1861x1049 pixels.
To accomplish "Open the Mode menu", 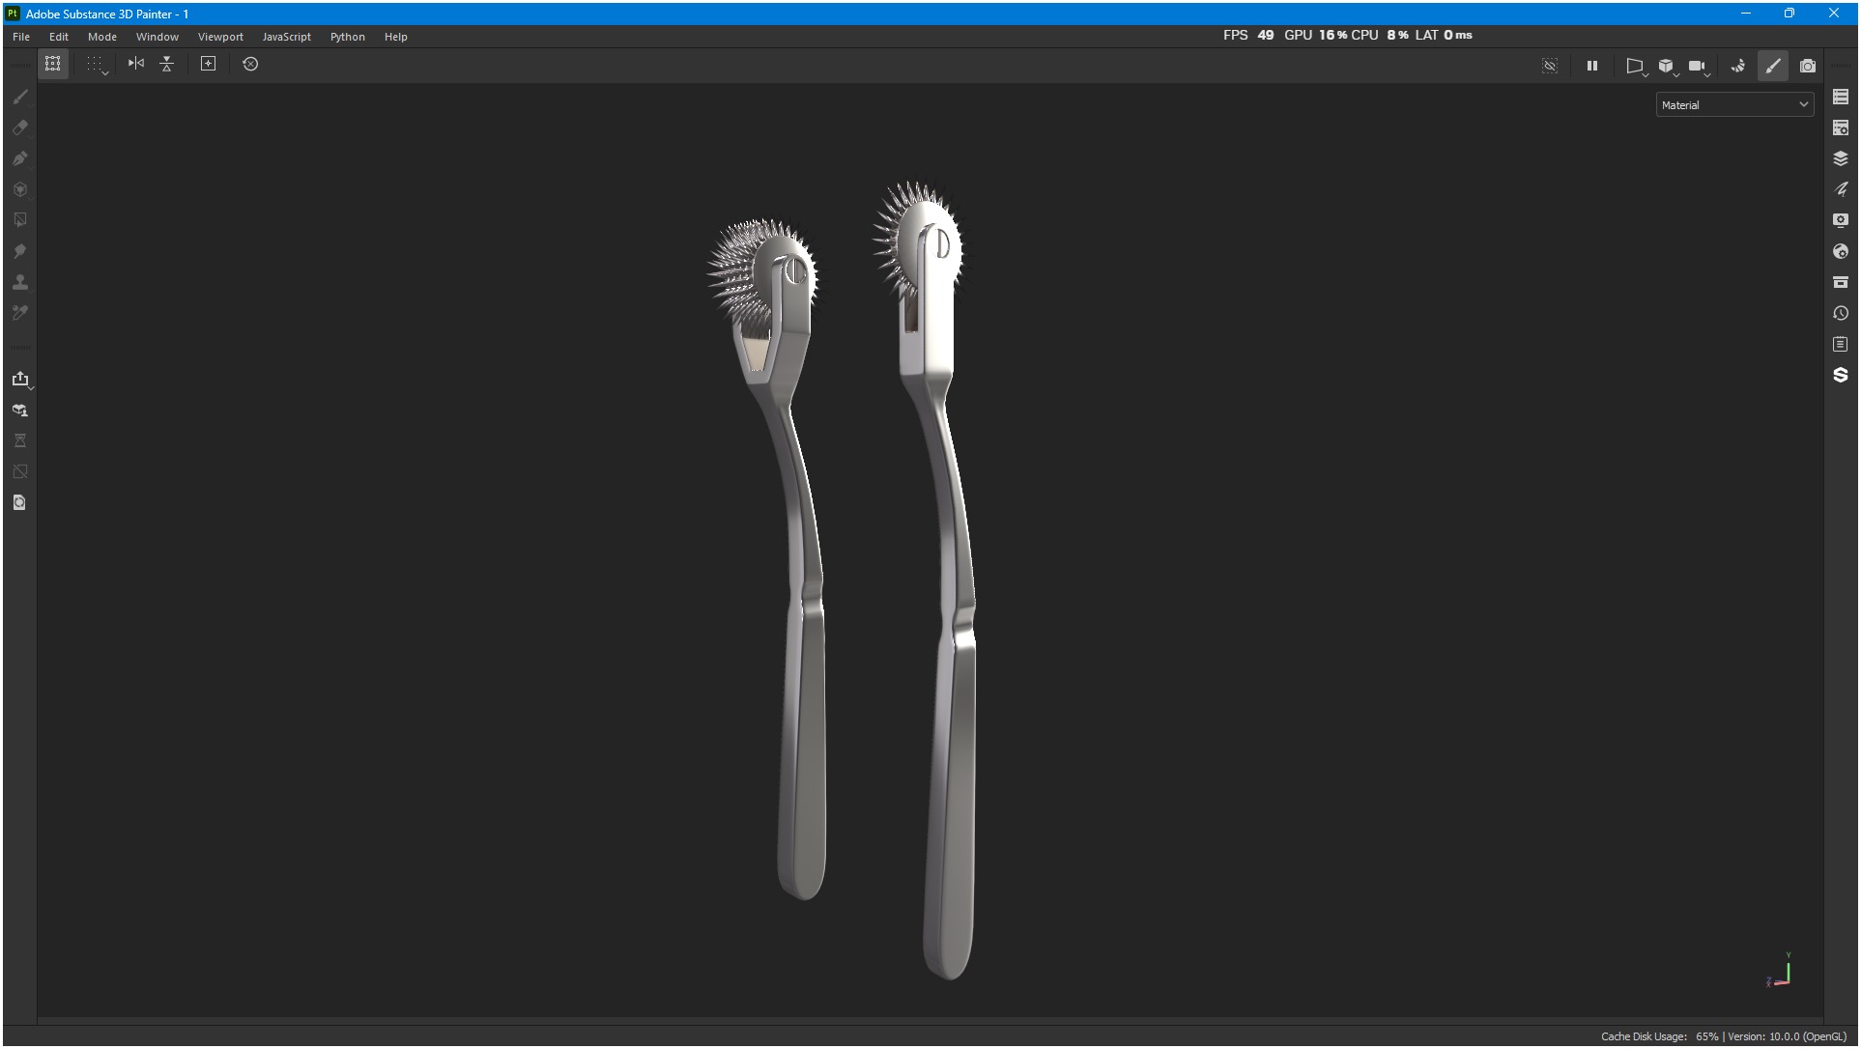I will click(102, 37).
